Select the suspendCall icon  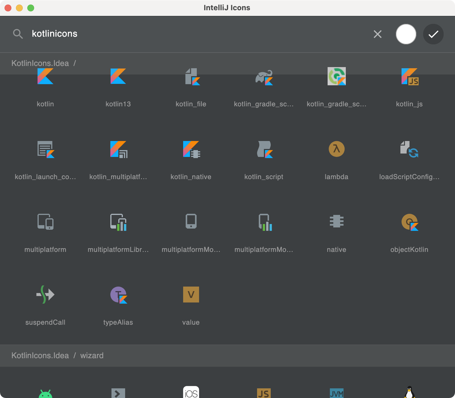tap(45, 295)
